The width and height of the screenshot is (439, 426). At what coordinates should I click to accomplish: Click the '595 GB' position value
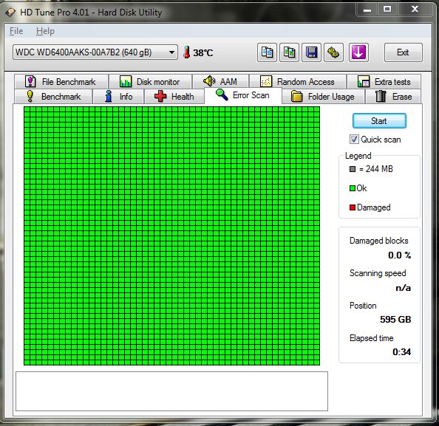click(x=395, y=320)
